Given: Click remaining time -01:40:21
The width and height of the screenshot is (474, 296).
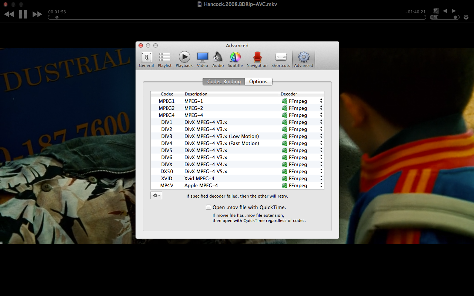Looking at the screenshot, I should (415, 12).
